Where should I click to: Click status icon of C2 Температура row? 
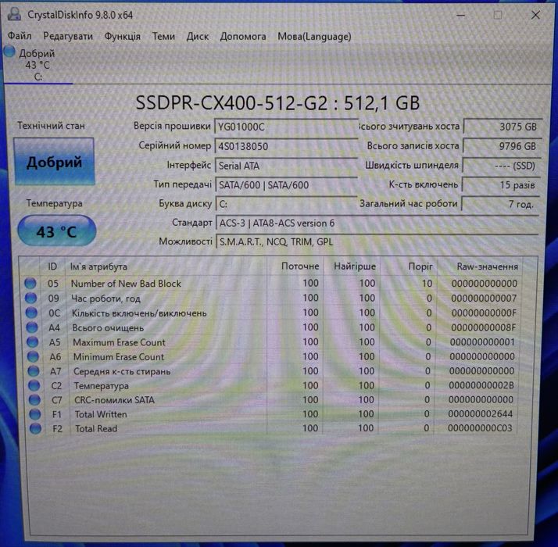pyautogui.click(x=34, y=385)
